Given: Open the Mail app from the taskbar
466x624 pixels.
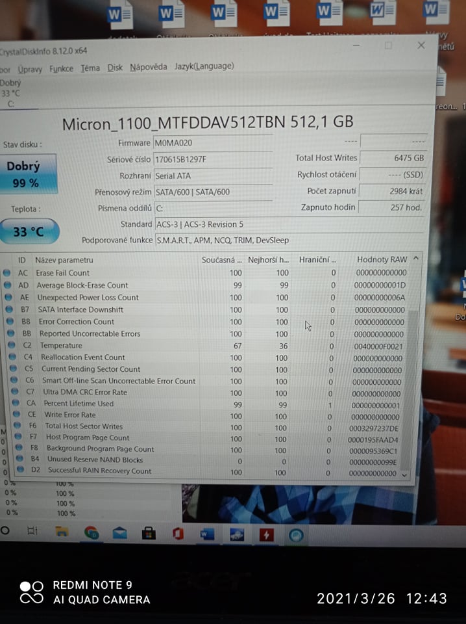Looking at the screenshot, I should tap(119, 533).
